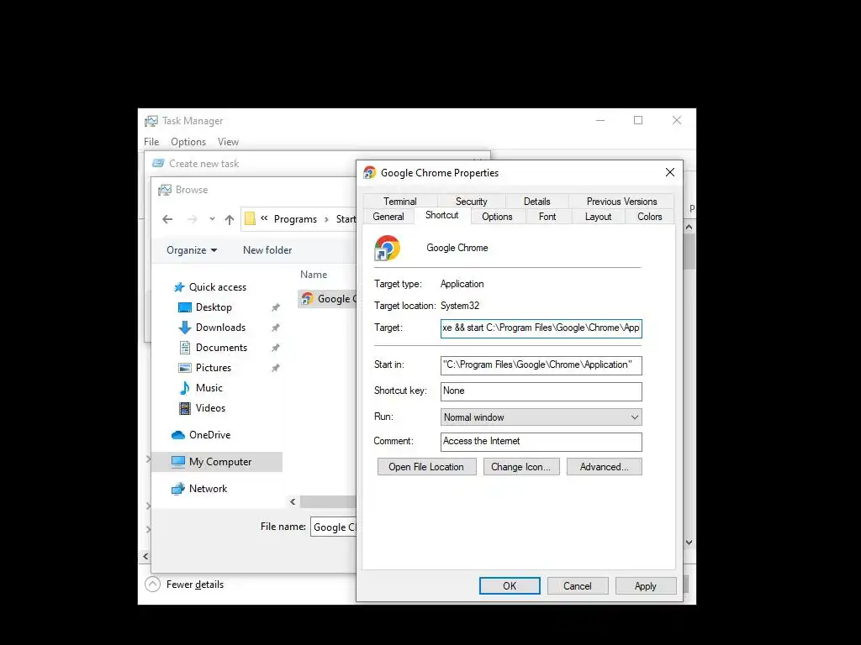
Task: Open the Pictures folder in sidebar
Action: (x=213, y=368)
